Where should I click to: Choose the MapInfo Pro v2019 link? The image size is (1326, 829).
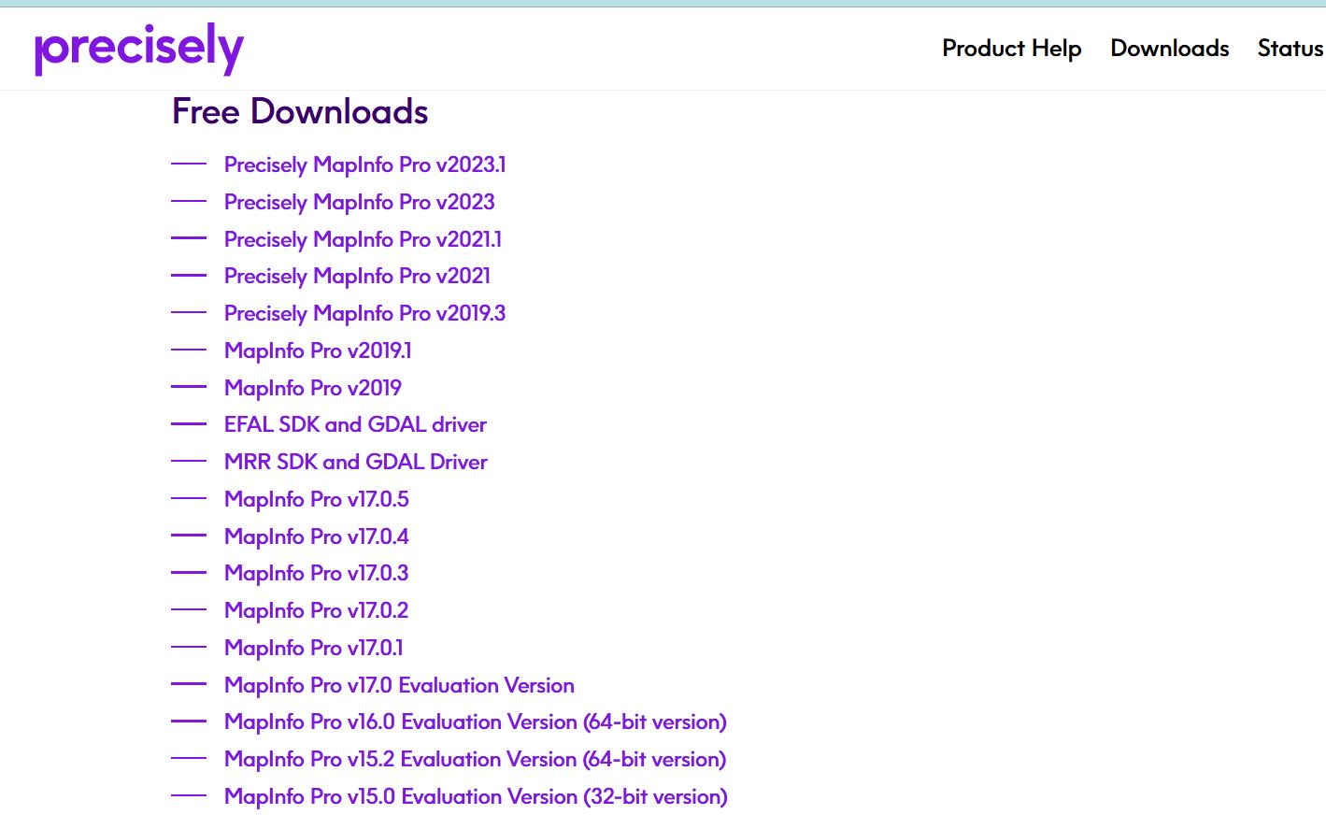tap(313, 388)
